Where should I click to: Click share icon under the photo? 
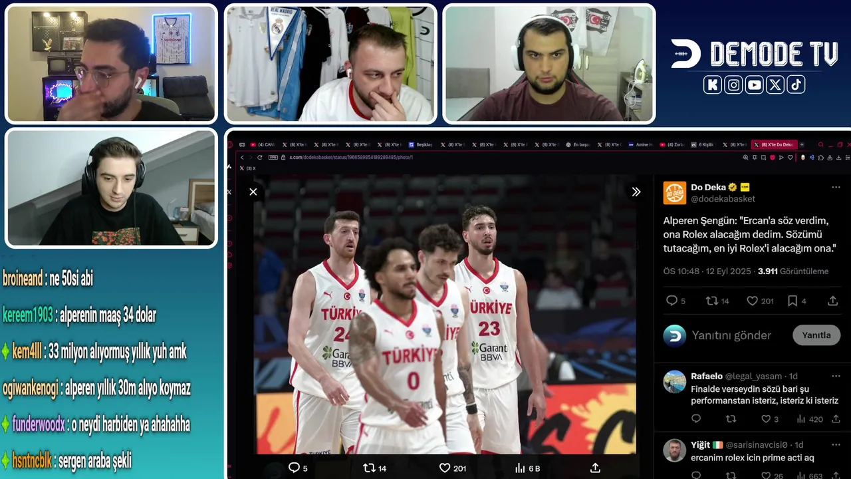pyautogui.click(x=595, y=468)
